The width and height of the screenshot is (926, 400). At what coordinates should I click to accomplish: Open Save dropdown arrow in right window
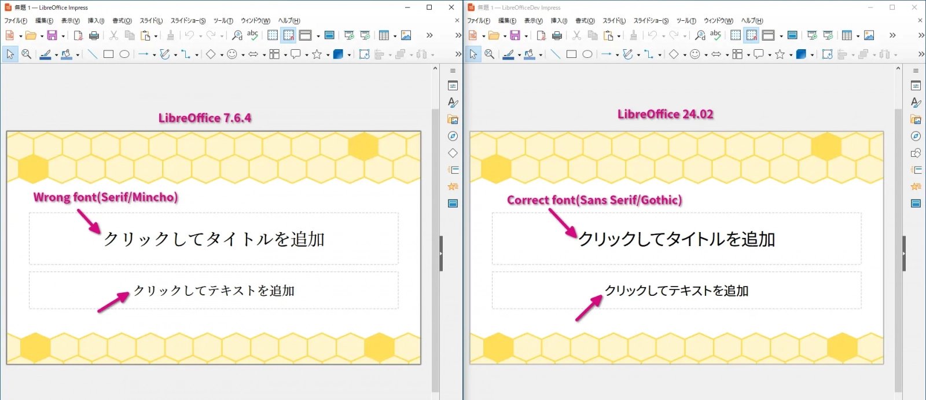526,36
